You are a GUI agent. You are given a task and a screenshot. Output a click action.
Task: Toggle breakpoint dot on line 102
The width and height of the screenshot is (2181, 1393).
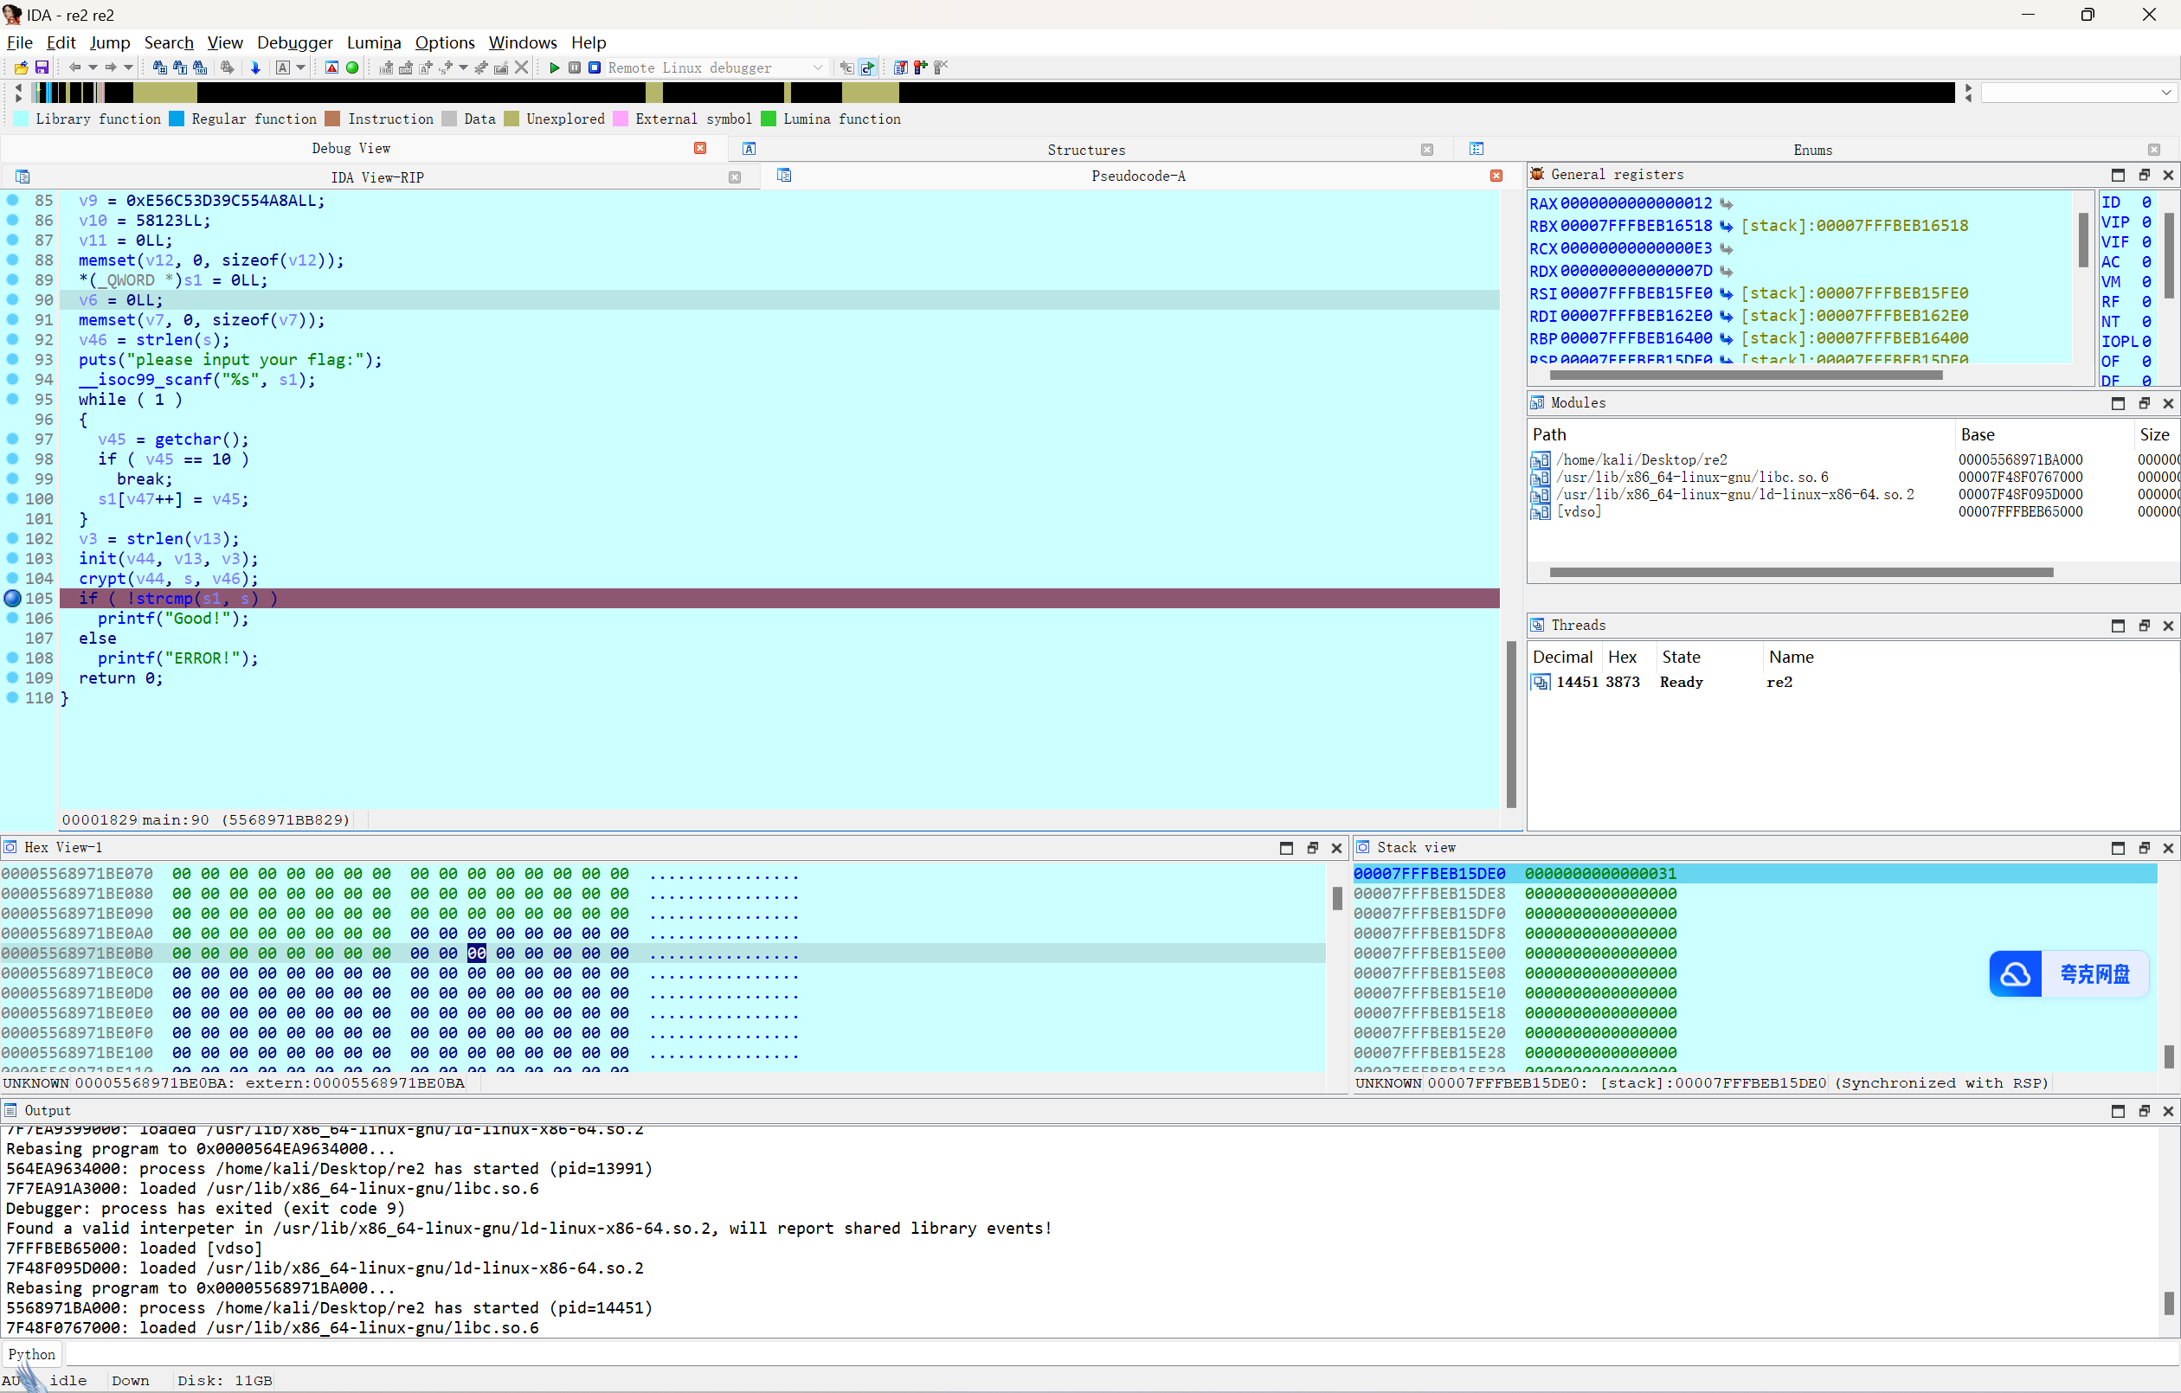[13, 538]
